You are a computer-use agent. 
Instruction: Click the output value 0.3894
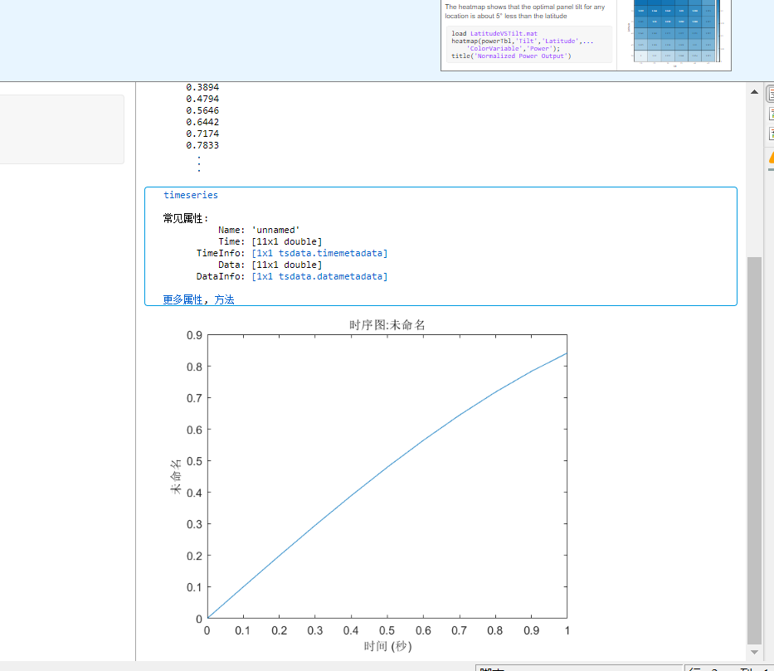click(202, 87)
